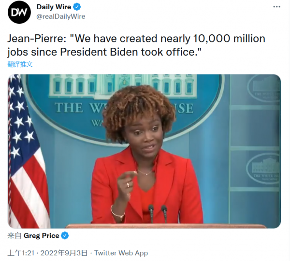Viewport: 290px width, 261px height.
Task: Click the verified badge next to Greg Price
Action: (65, 236)
